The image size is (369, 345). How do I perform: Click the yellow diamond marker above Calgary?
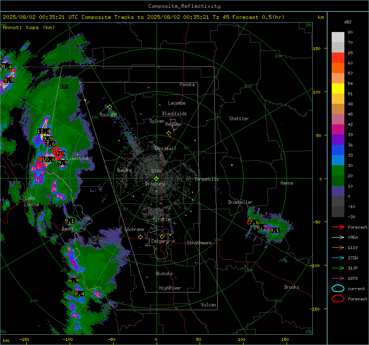162,236
